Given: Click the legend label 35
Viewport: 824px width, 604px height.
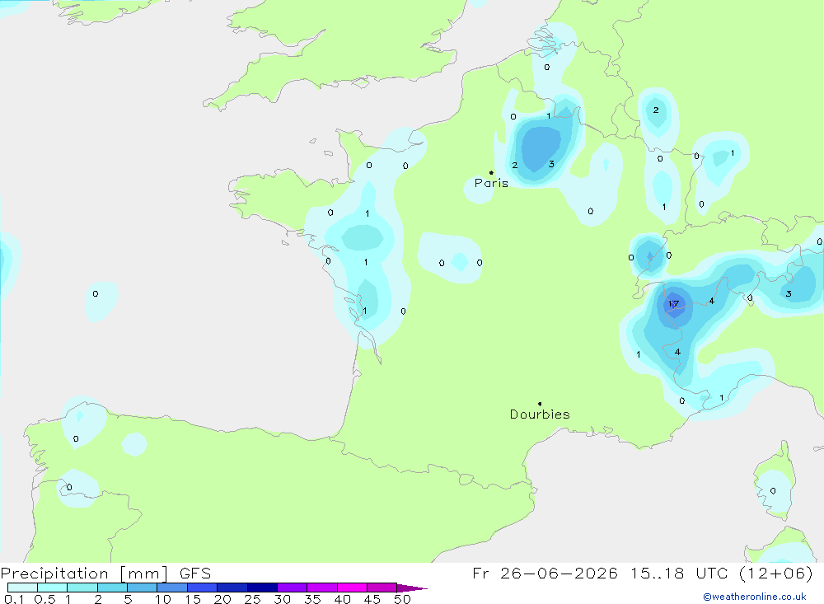Looking at the screenshot, I should 312,599.
